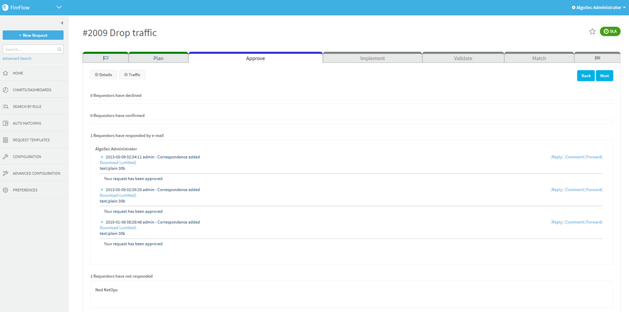Click the Home icon in sidebar
629x312 pixels.
tap(6, 74)
